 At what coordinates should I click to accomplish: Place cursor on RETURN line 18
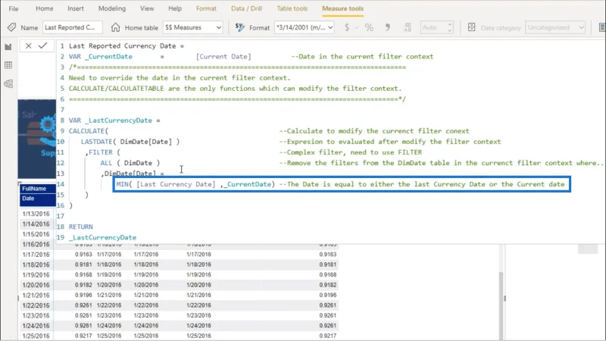pyautogui.click(x=81, y=227)
